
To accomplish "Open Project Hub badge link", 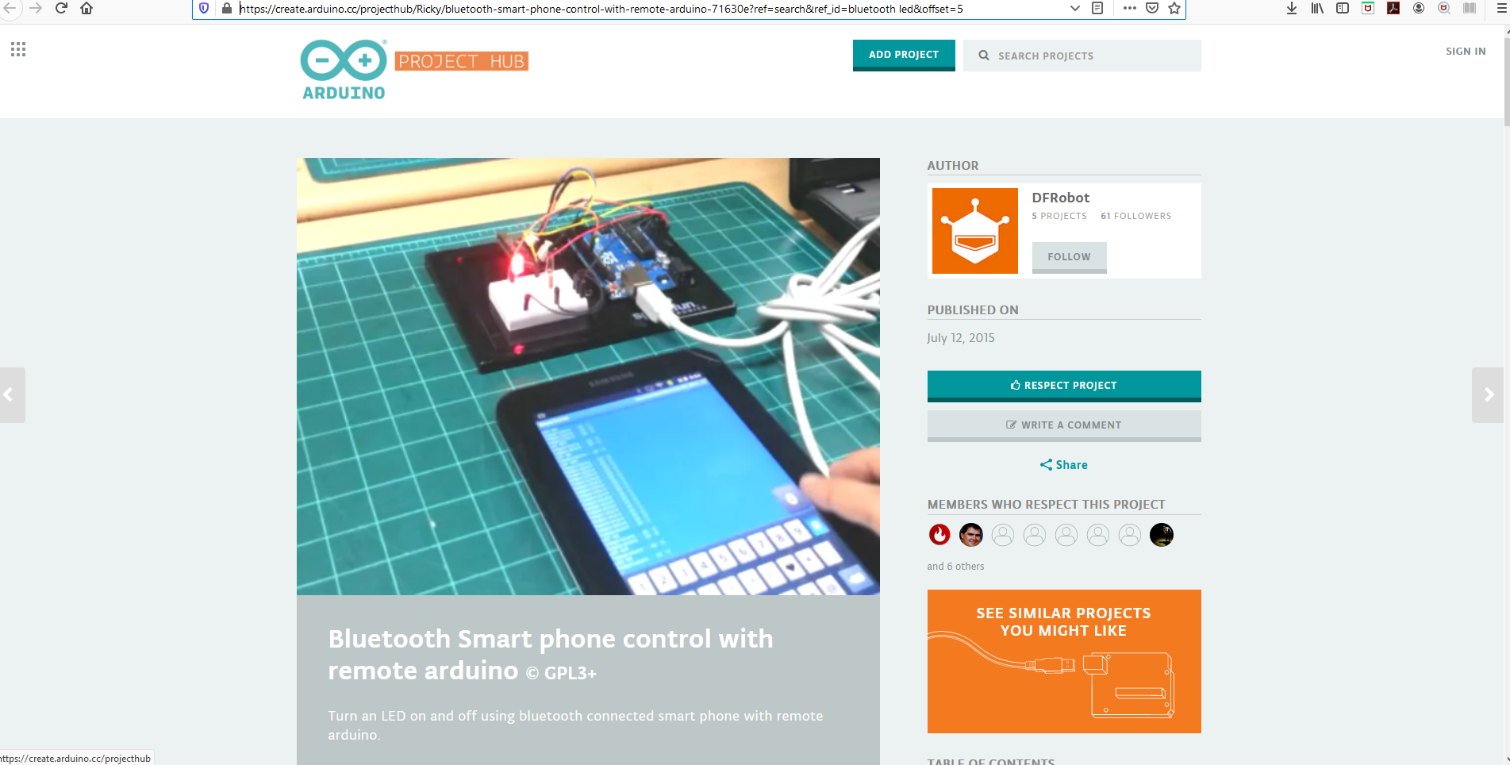I will click(x=462, y=61).
